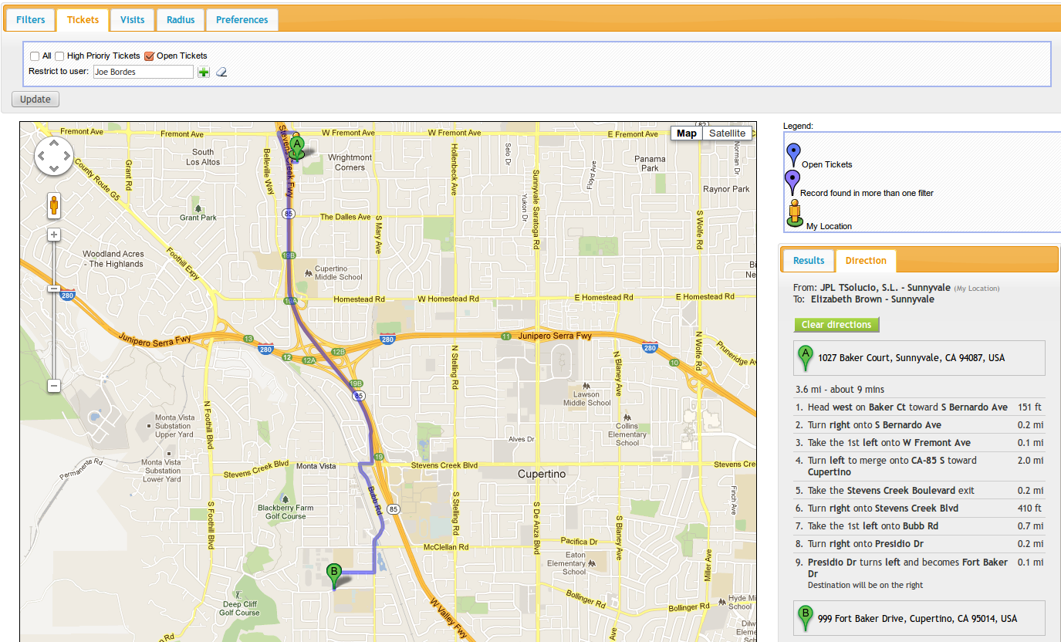
Task: Click the Clear directions button
Action: click(x=836, y=325)
